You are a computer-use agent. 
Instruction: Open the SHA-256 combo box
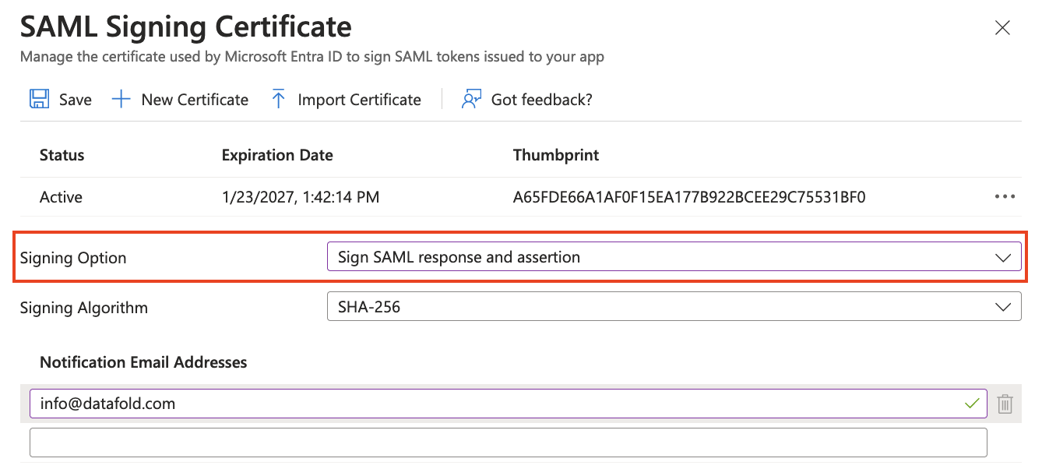tap(674, 306)
